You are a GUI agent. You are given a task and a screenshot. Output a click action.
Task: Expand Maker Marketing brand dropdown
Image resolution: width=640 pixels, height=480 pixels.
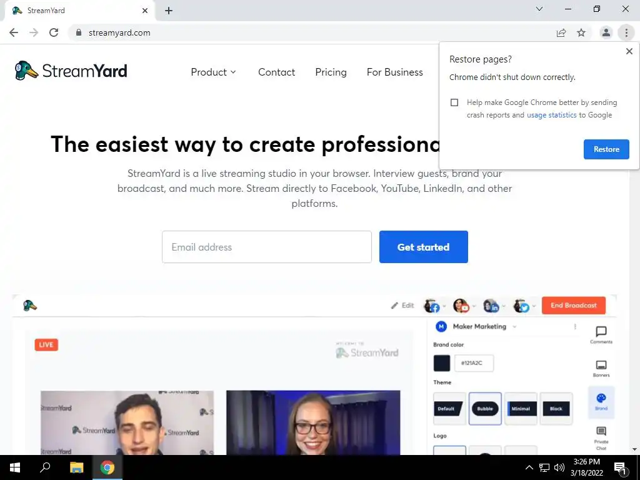coord(514,326)
